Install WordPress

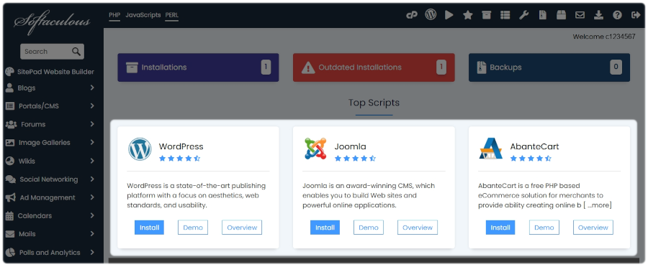click(149, 228)
